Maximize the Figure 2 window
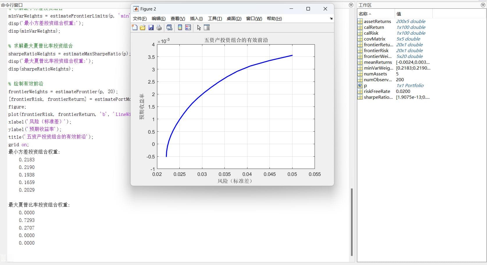The image size is (487, 265). (308, 9)
